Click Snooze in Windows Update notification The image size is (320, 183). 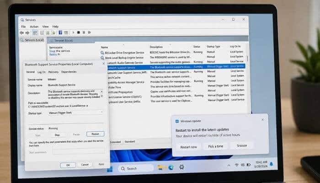[242, 145]
